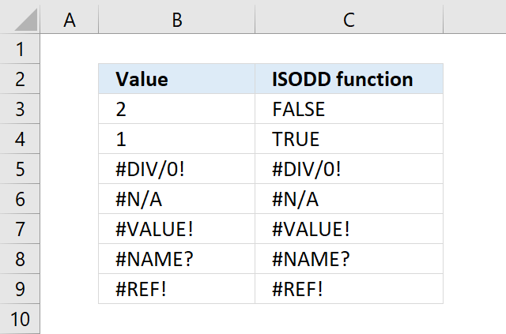The image size is (506, 334).
Task: Click the ISODD function header cell
Action: pos(349,79)
